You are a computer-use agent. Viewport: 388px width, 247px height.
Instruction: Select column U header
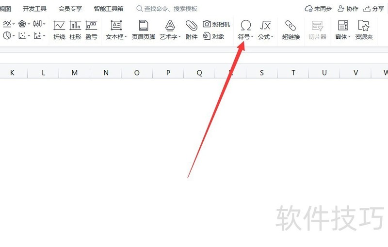[324, 73]
